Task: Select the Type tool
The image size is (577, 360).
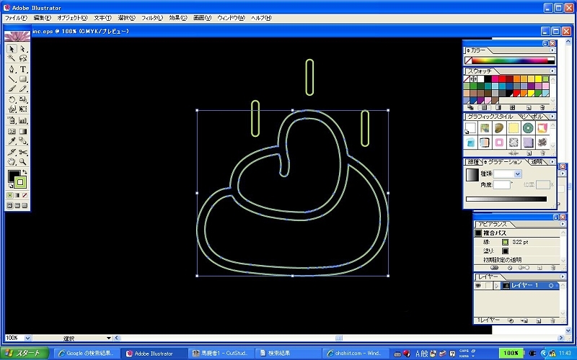Action: click(23, 69)
